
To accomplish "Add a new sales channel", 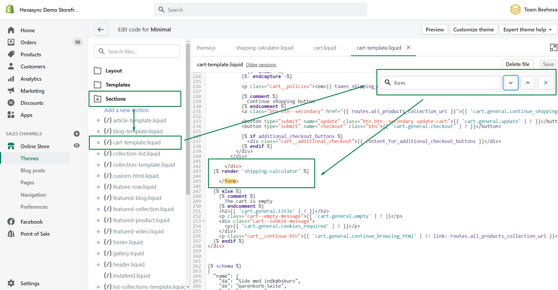I will 77,134.
